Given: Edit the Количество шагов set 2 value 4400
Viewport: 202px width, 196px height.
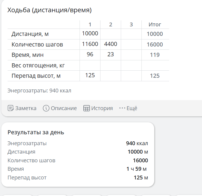Looking at the screenshot, I should pyautogui.click(x=111, y=44).
